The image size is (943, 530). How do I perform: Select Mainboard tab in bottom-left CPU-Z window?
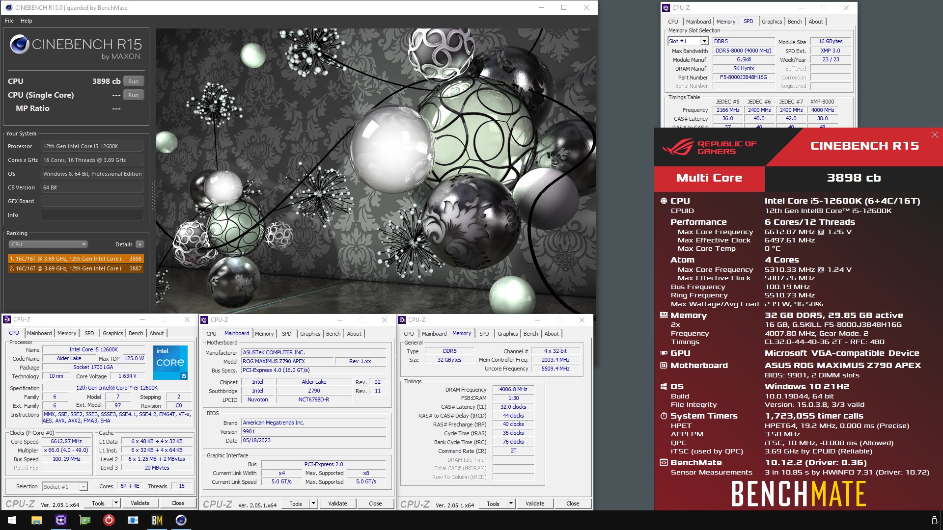39,333
